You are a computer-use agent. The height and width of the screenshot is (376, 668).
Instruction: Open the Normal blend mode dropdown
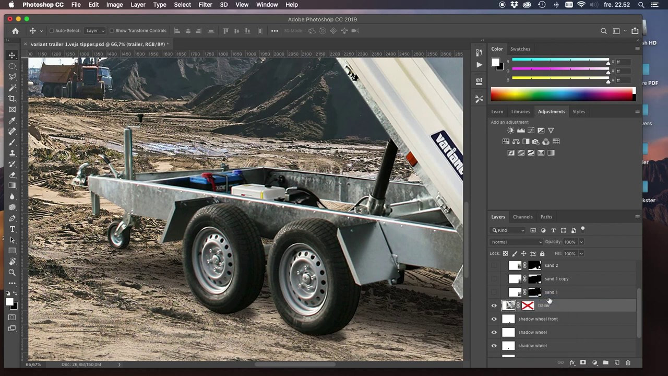(x=517, y=242)
